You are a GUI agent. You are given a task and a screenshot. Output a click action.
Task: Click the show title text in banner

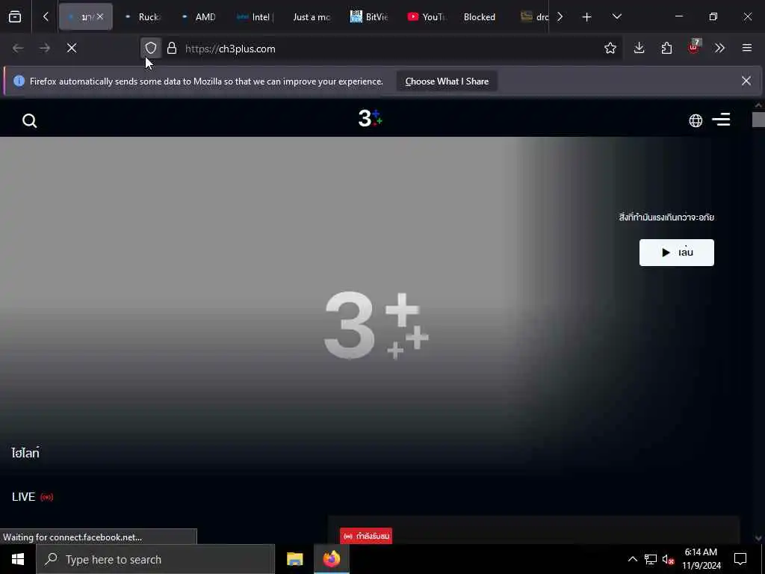point(666,217)
